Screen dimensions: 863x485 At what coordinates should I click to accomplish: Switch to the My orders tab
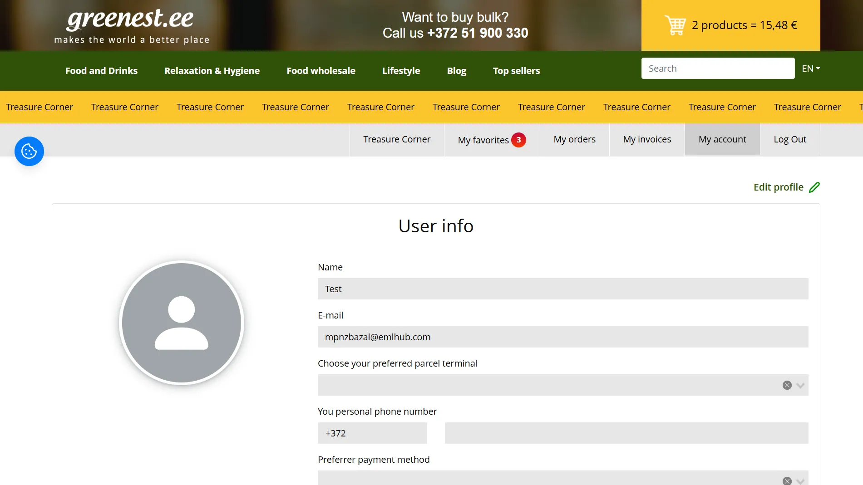tap(574, 139)
